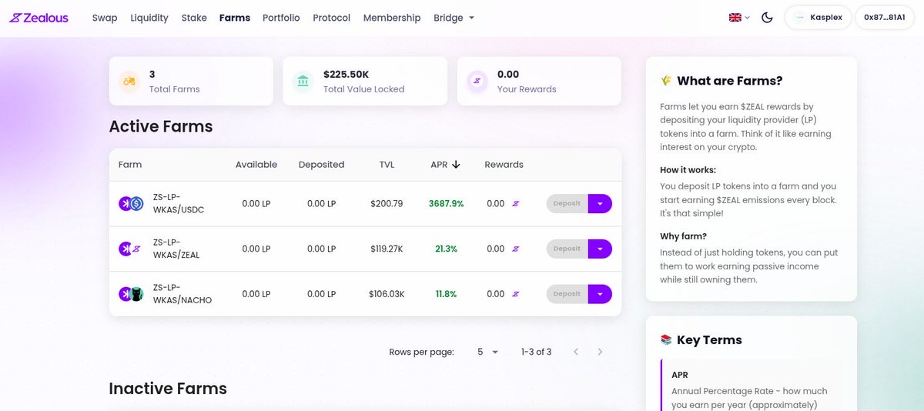Click the 21.3% APR value
This screenshot has height=411, width=924.
point(447,249)
